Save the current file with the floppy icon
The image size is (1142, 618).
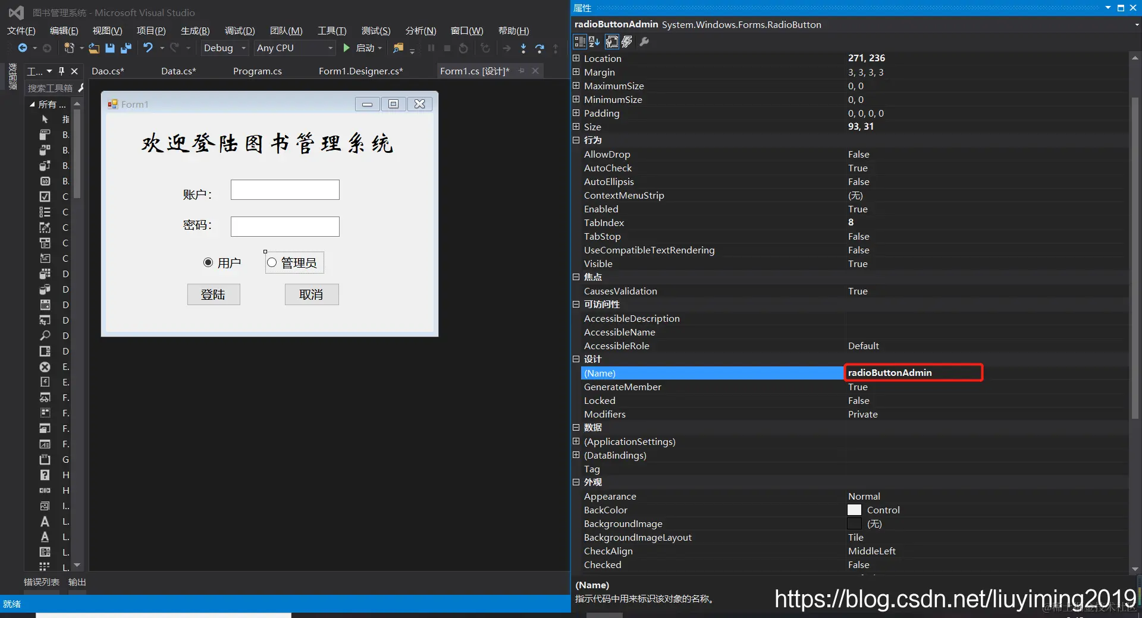pyautogui.click(x=110, y=48)
